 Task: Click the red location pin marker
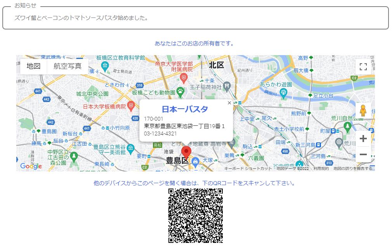point(186,152)
